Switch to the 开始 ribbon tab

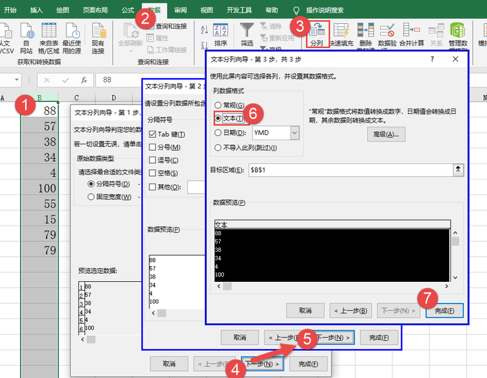point(10,10)
